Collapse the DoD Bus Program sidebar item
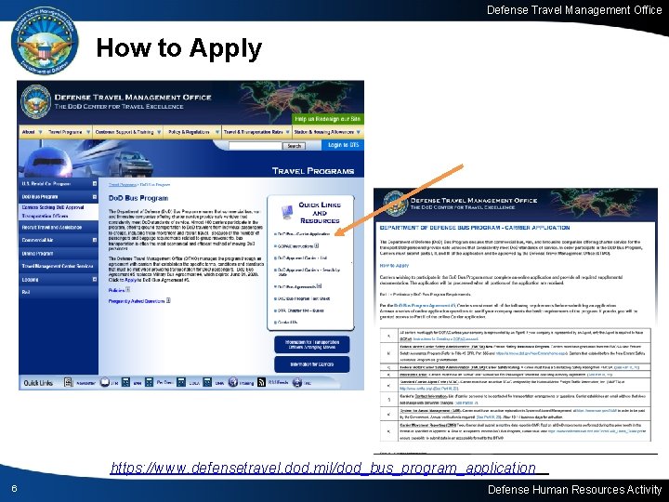 click(94, 197)
